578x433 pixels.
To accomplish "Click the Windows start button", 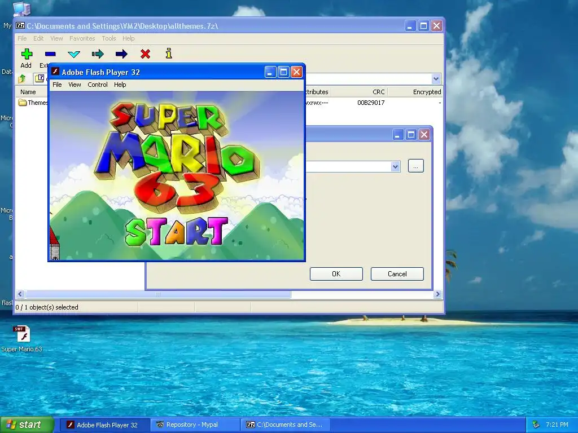I will point(27,425).
